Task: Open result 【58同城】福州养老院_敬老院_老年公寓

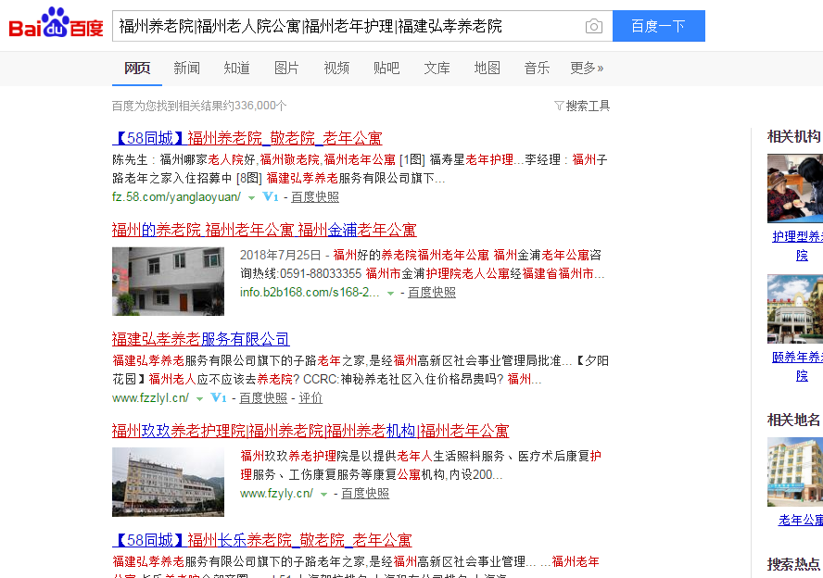Action: pos(247,138)
